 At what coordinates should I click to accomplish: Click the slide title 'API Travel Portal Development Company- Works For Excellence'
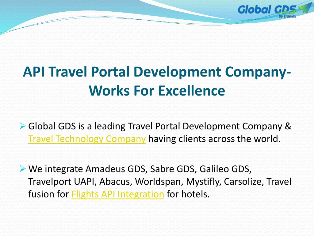coord(157,81)
